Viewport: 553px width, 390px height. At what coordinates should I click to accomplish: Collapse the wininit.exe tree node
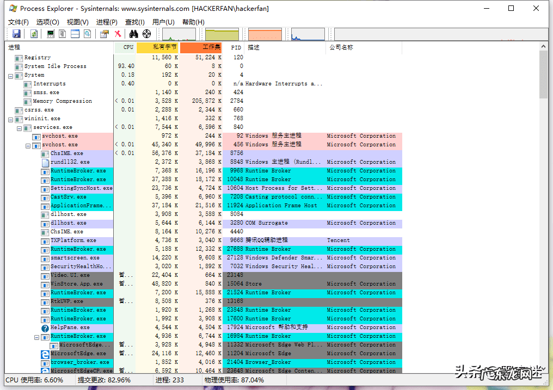pos(11,119)
